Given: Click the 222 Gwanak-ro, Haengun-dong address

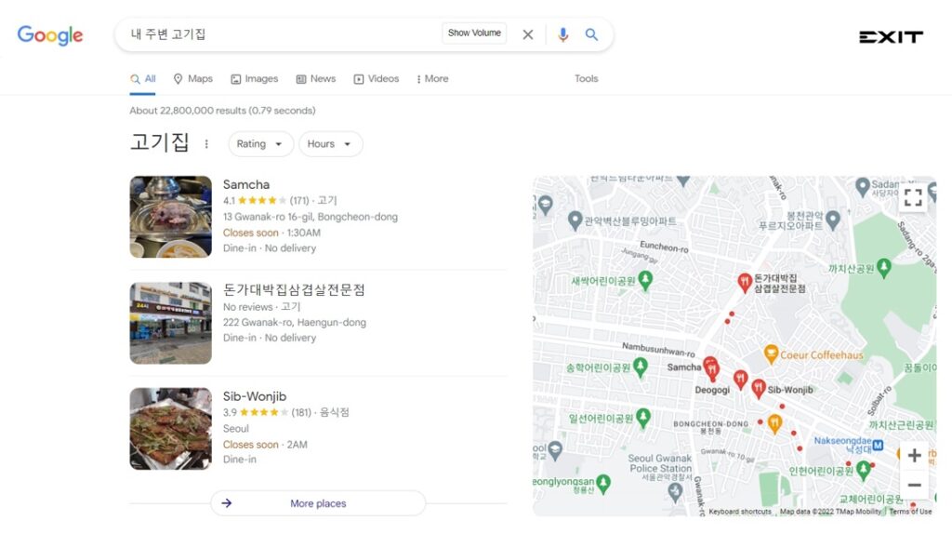Looking at the screenshot, I should tap(295, 323).
